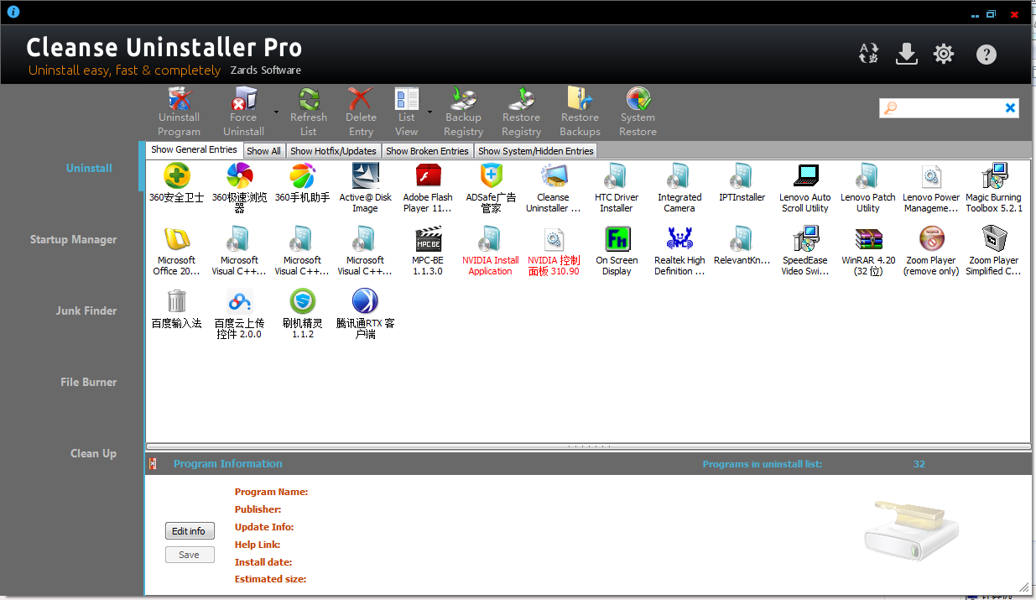
Task: Open Clean Up in the sidebar
Action: tap(93, 453)
